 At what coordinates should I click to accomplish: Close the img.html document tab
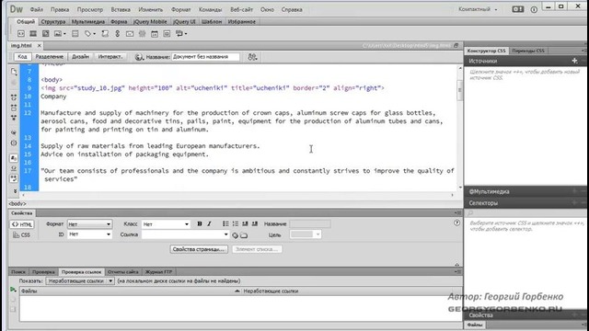pyautogui.click(x=39, y=45)
